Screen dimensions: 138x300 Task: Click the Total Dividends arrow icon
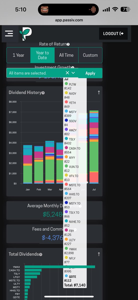click(99, 254)
